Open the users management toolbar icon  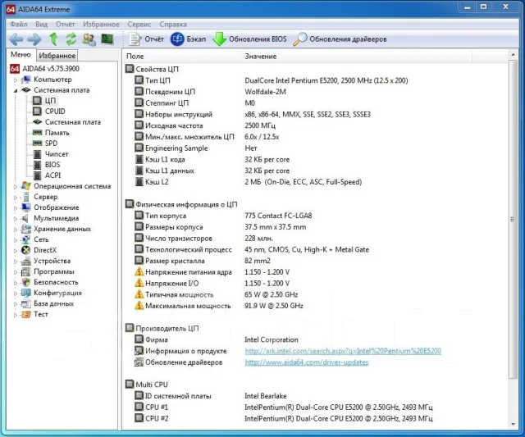[89, 39]
